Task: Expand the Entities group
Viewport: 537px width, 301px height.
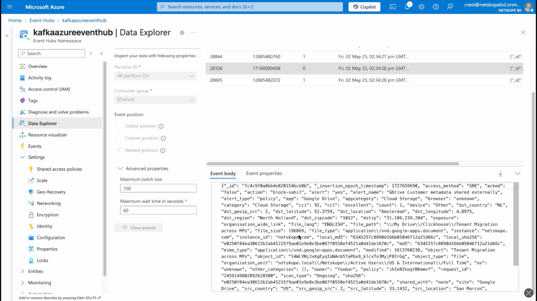Action: click(x=22, y=271)
